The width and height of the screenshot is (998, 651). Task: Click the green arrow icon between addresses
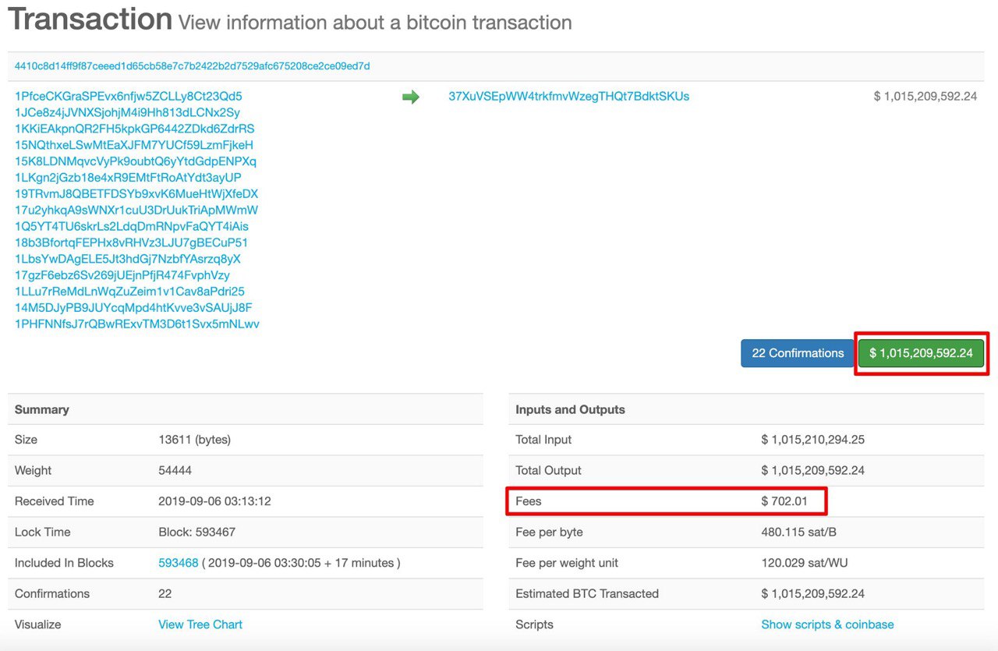pyautogui.click(x=411, y=97)
